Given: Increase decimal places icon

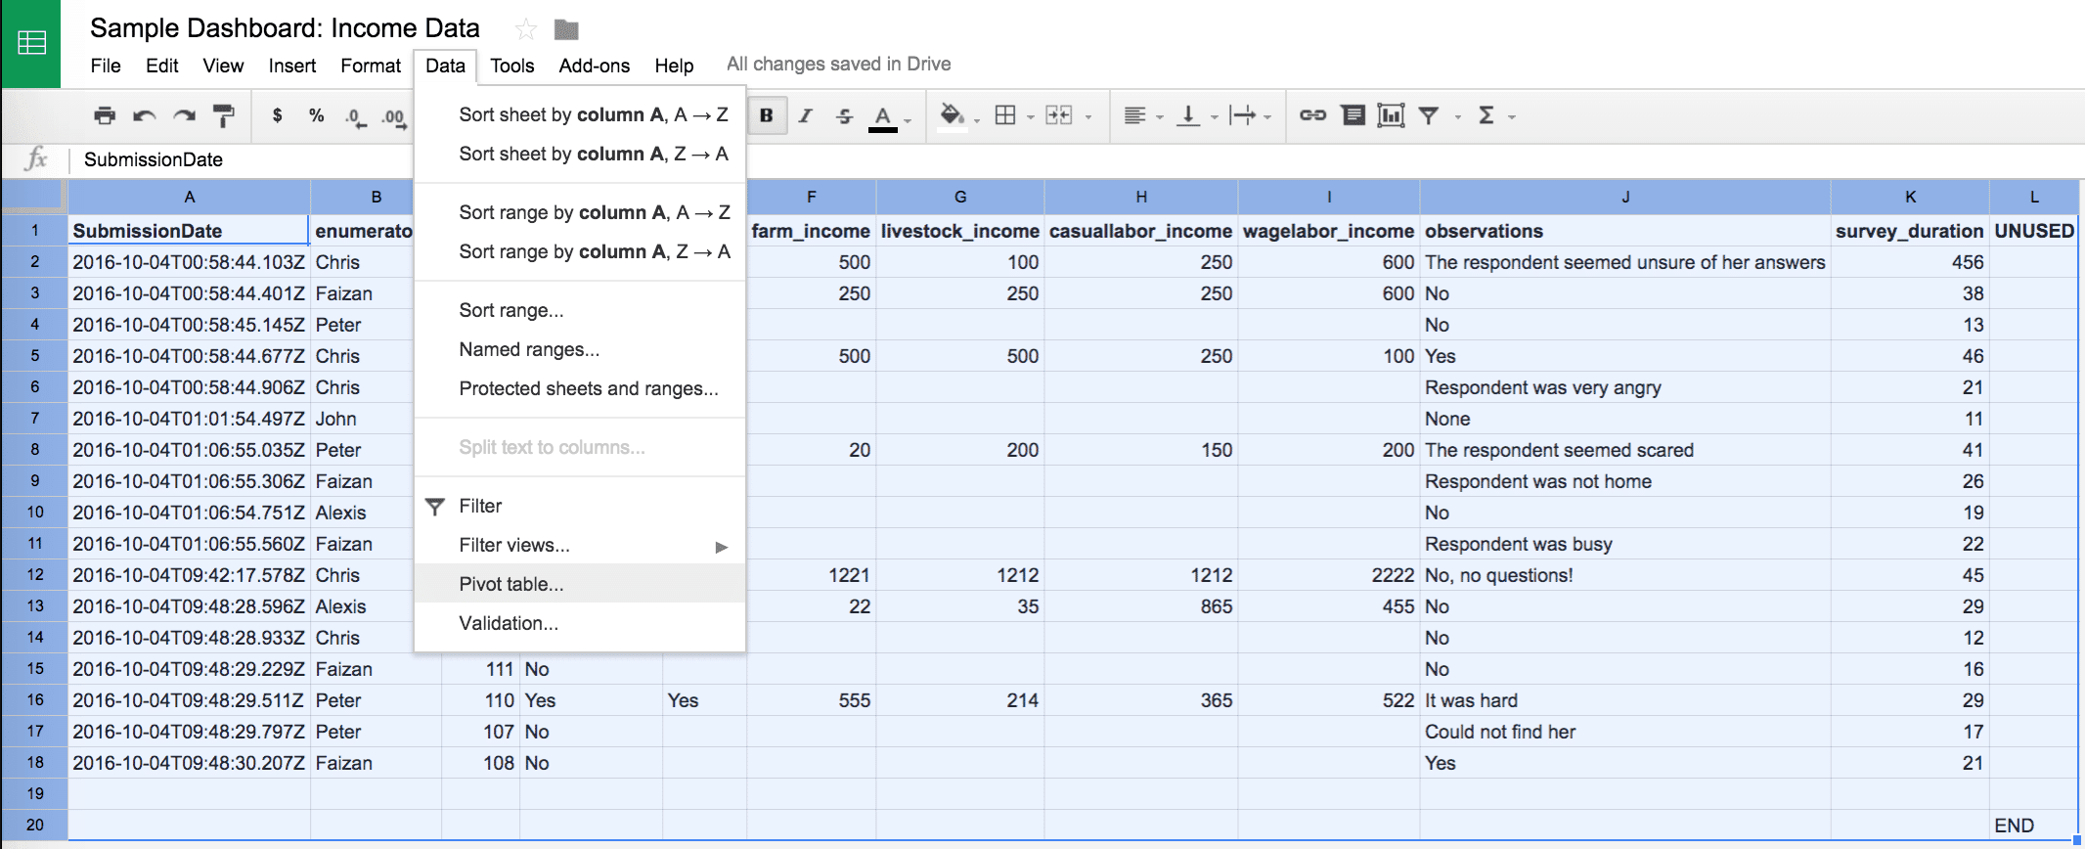Looking at the screenshot, I should (394, 116).
